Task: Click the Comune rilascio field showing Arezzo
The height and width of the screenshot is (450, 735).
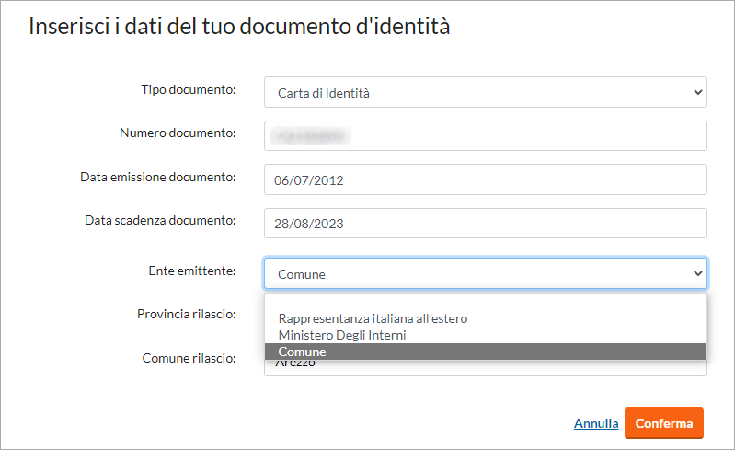Action: 485,368
